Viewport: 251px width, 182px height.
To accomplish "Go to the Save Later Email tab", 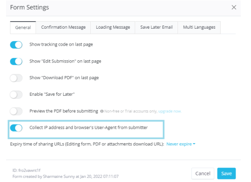I will click(157, 28).
